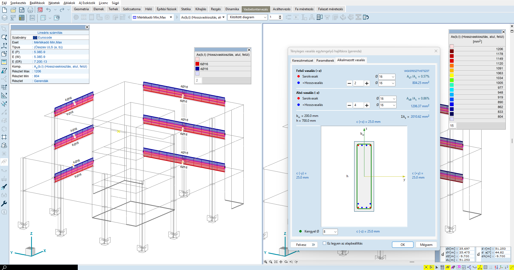Switch to the Statika tab
The height and width of the screenshot is (270, 514).
click(x=186, y=9)
